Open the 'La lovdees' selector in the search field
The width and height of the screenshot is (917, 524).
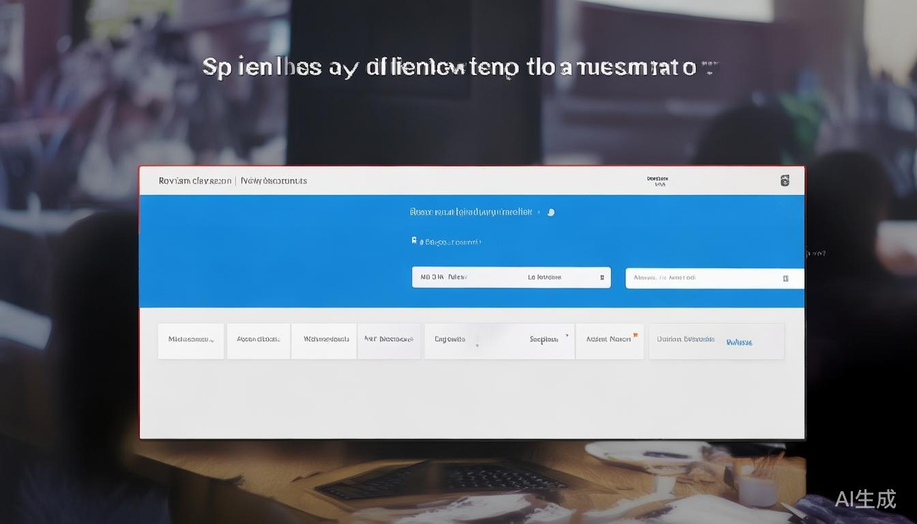click(544, 278)
